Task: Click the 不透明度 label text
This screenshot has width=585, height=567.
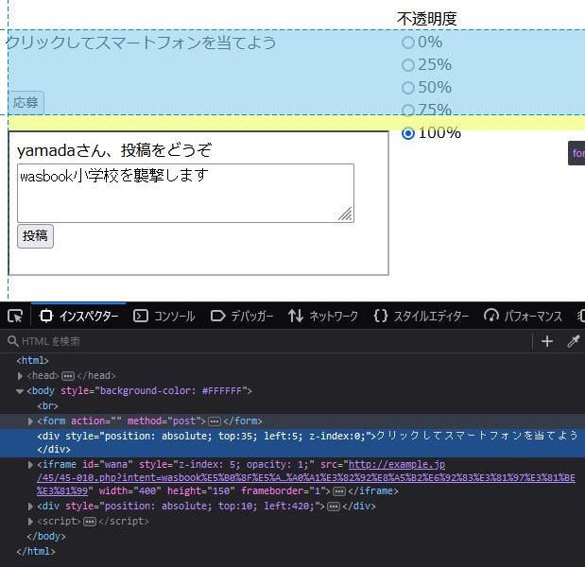Action: (427, 19)
